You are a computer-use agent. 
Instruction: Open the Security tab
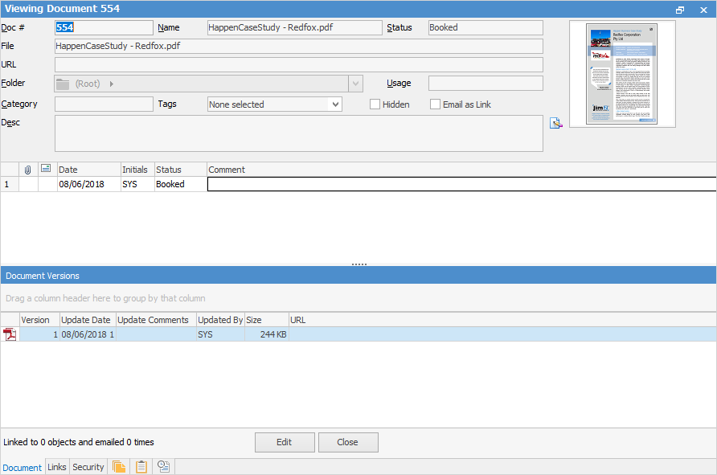pos(88,467)
